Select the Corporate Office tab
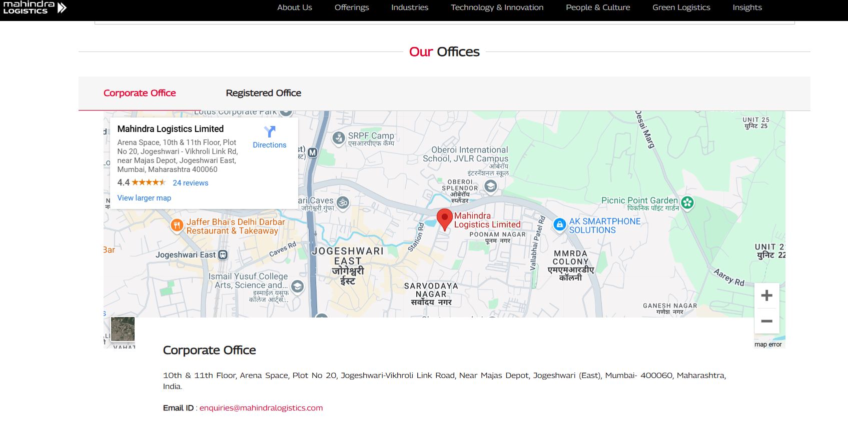Screen dimensions: 848x432 point(140,93)
